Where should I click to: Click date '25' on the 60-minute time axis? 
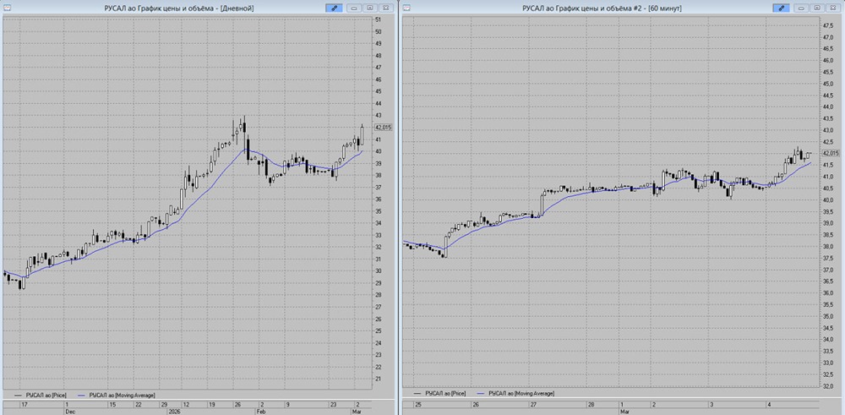417,404
